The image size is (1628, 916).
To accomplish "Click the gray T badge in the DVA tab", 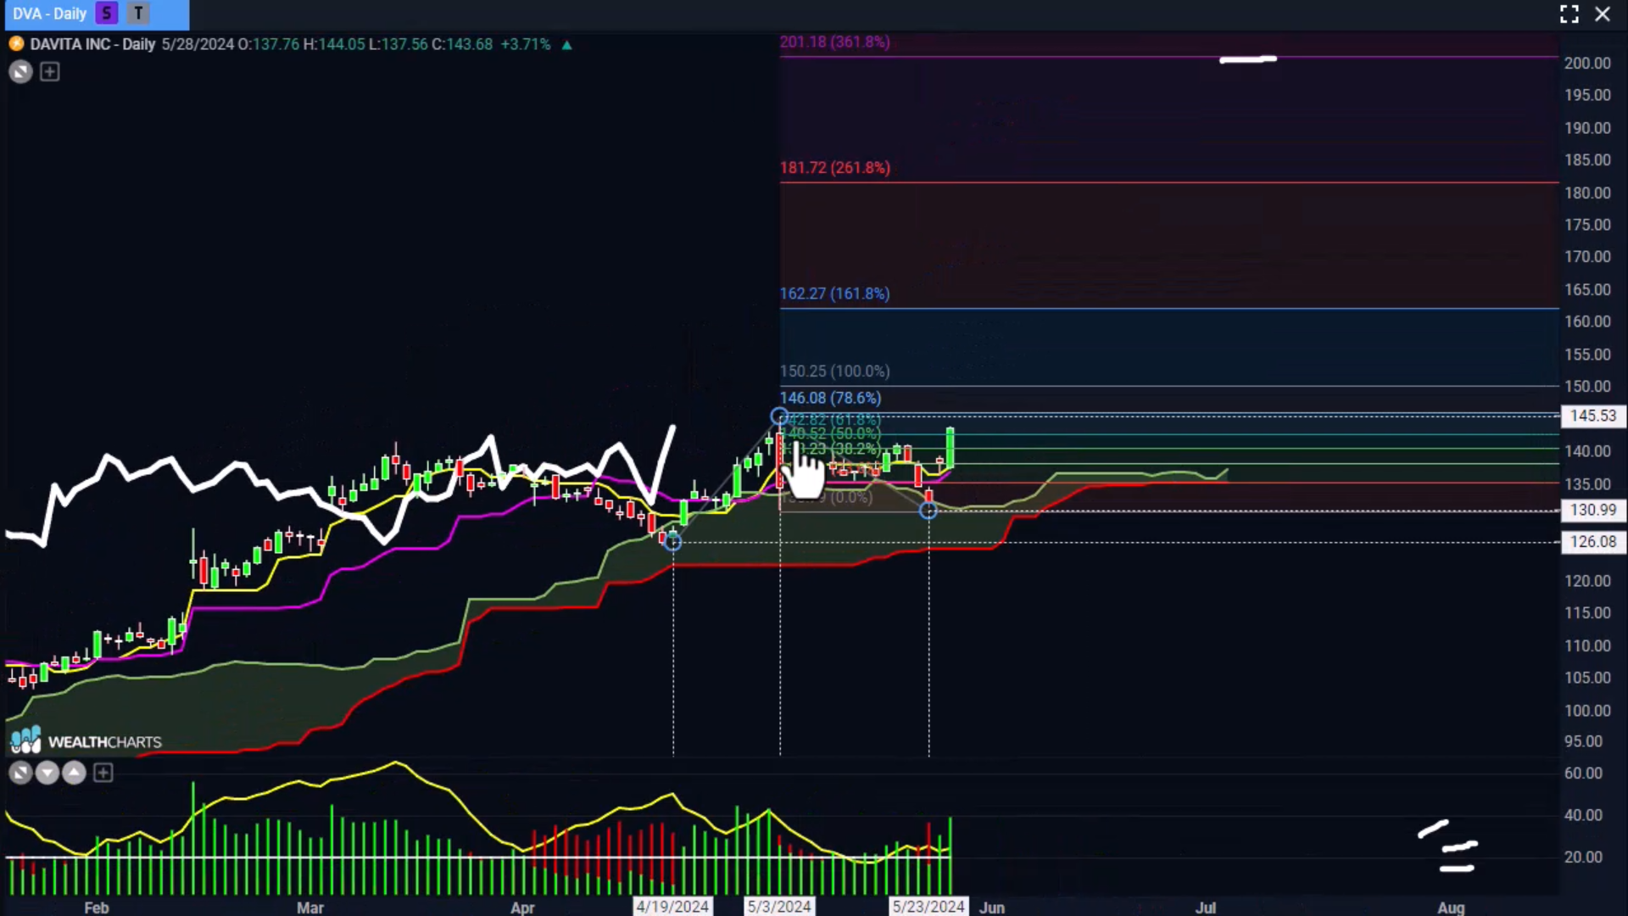I will coord(138,14).
